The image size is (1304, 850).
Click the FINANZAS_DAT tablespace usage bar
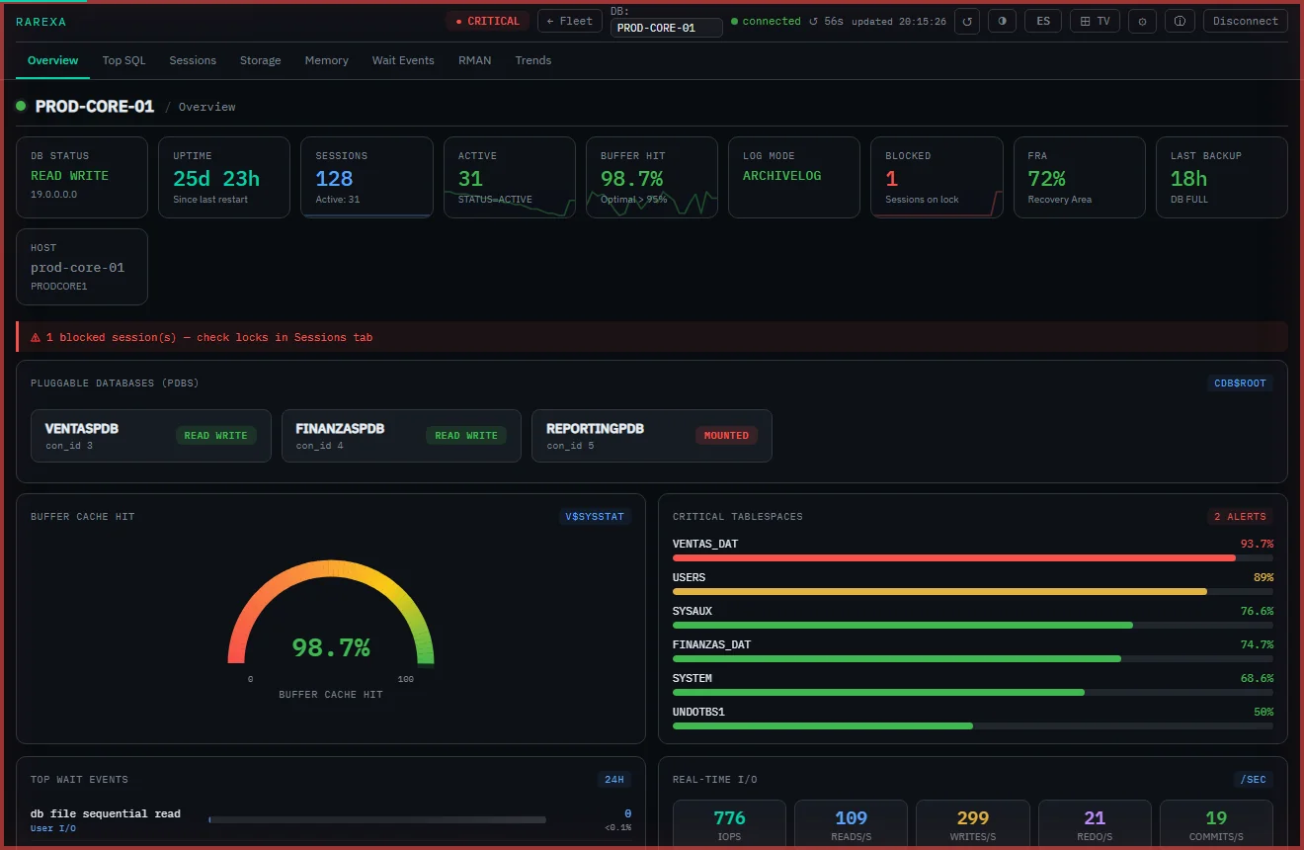(973, 658)
